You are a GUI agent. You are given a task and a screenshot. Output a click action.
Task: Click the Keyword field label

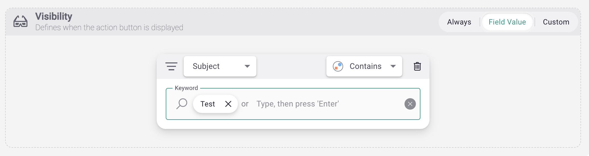186,88
